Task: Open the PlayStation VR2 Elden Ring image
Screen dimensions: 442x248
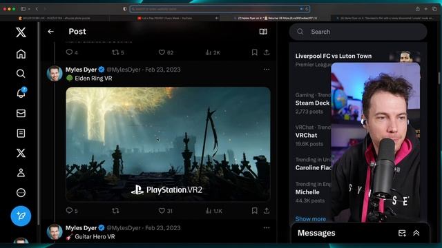Action: pyautogui.click(x=168, y=144)
